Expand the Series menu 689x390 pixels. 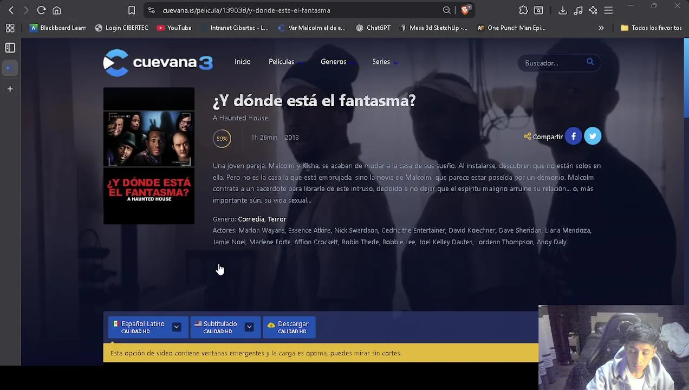click(x=385, y=62)
